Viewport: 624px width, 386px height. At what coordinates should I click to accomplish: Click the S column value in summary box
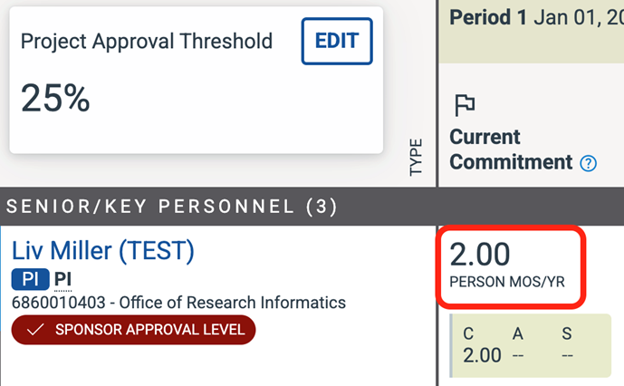(x=567, y=355)
